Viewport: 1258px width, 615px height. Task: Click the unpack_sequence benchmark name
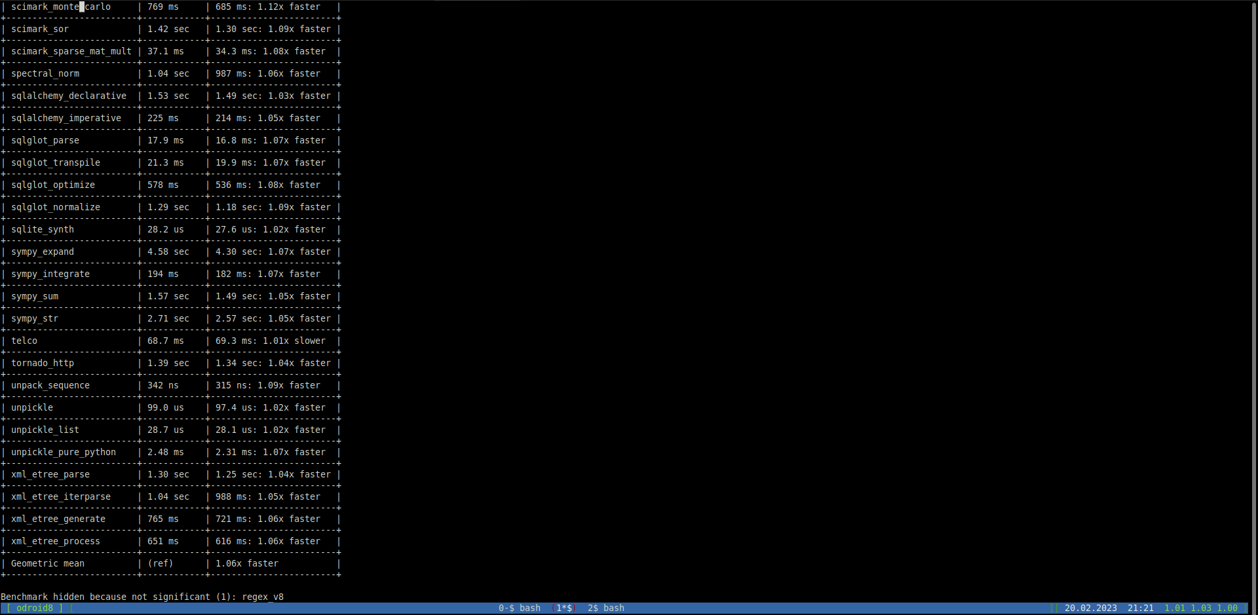[x=50, y=386]
